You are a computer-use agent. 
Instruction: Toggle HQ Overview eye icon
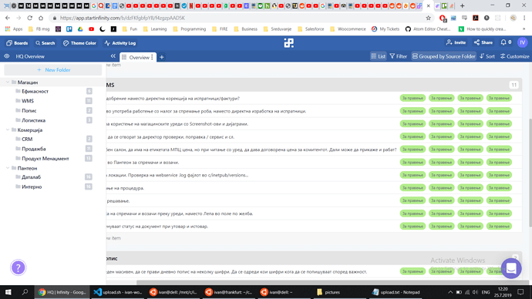[x=7, y=56]
